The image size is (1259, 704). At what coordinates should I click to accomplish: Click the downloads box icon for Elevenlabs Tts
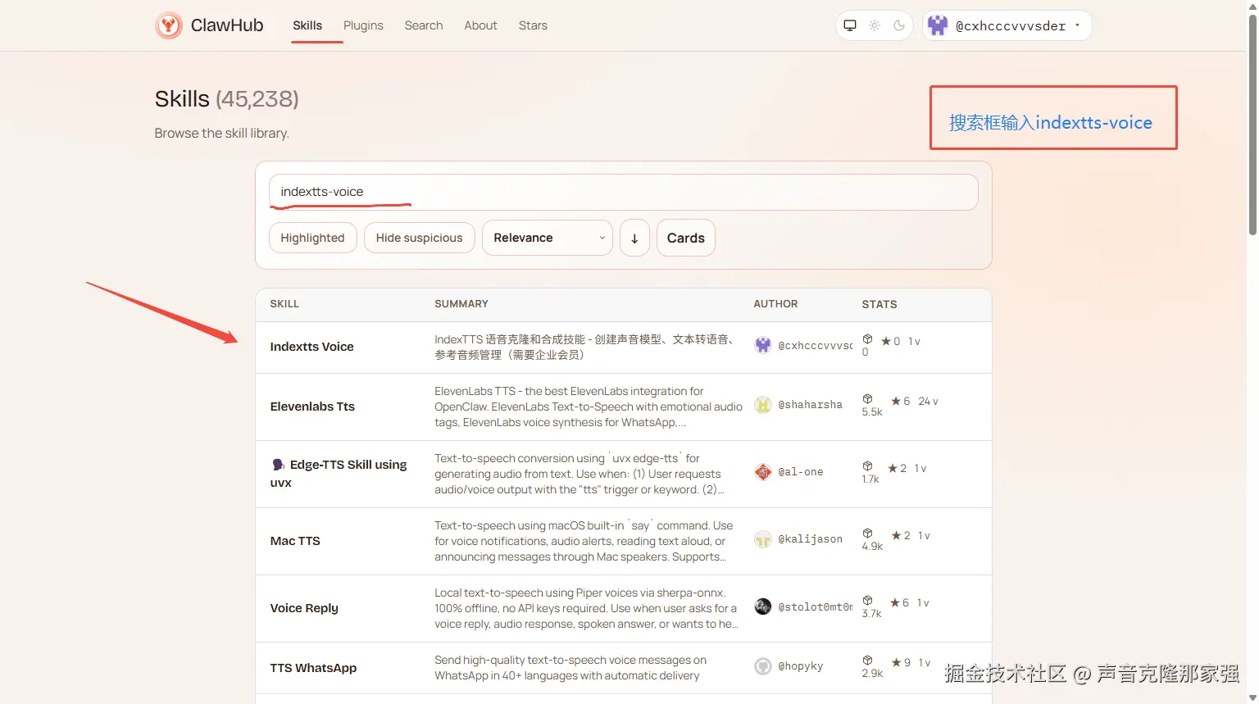pos(867,399)
